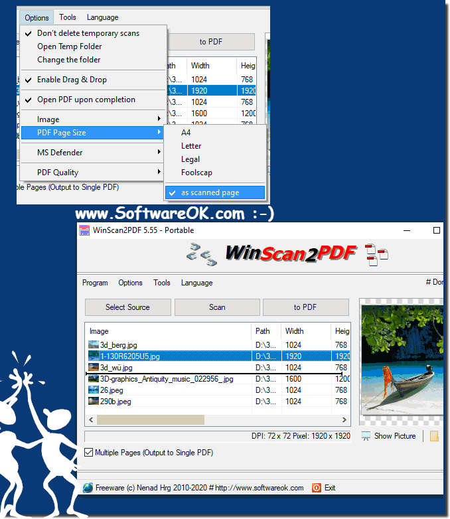This screenshot has width=450, height=519.
Task: Select the file name 3d_berg.jpg
Action: pyautogui.click(x=119, y=345)
